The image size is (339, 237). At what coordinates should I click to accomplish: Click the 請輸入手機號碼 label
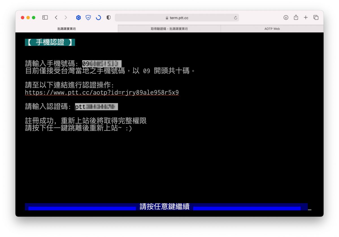pos(52,63)
